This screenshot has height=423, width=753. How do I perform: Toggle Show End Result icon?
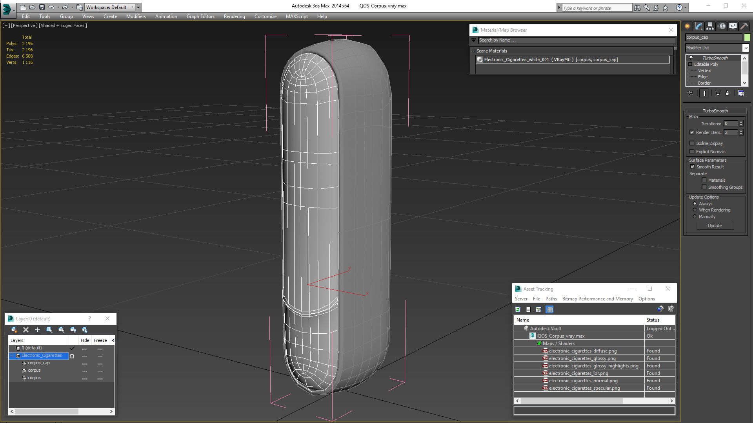[704, 93]
